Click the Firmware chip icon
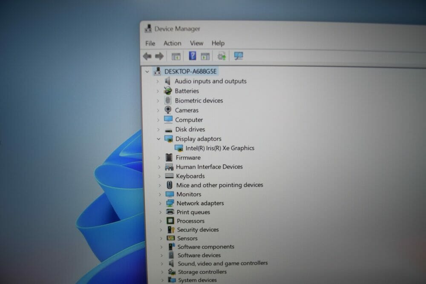426x284 pixels. pyautogui.click(x=169, y=157)
